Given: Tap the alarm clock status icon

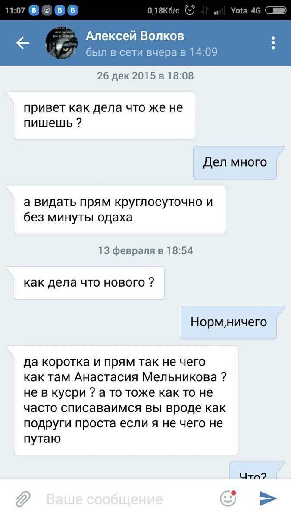Looking at the screenshot, I should point(189,10).
